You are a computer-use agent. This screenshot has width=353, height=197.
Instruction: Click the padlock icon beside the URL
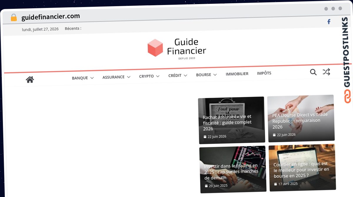(14, 18)
